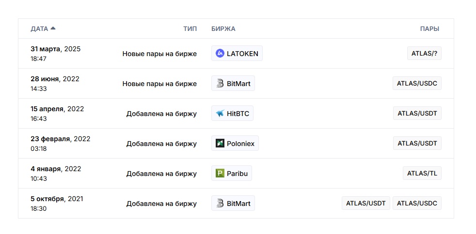
Task: Click the Paribu logo icon
Action: coord(220,173)
